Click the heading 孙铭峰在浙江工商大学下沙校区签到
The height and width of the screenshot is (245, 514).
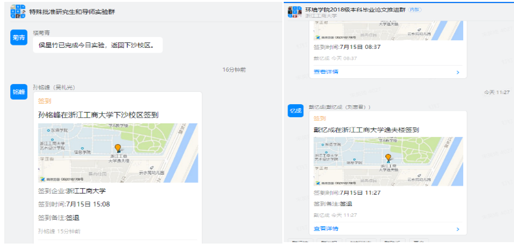[x=99, y=115]
